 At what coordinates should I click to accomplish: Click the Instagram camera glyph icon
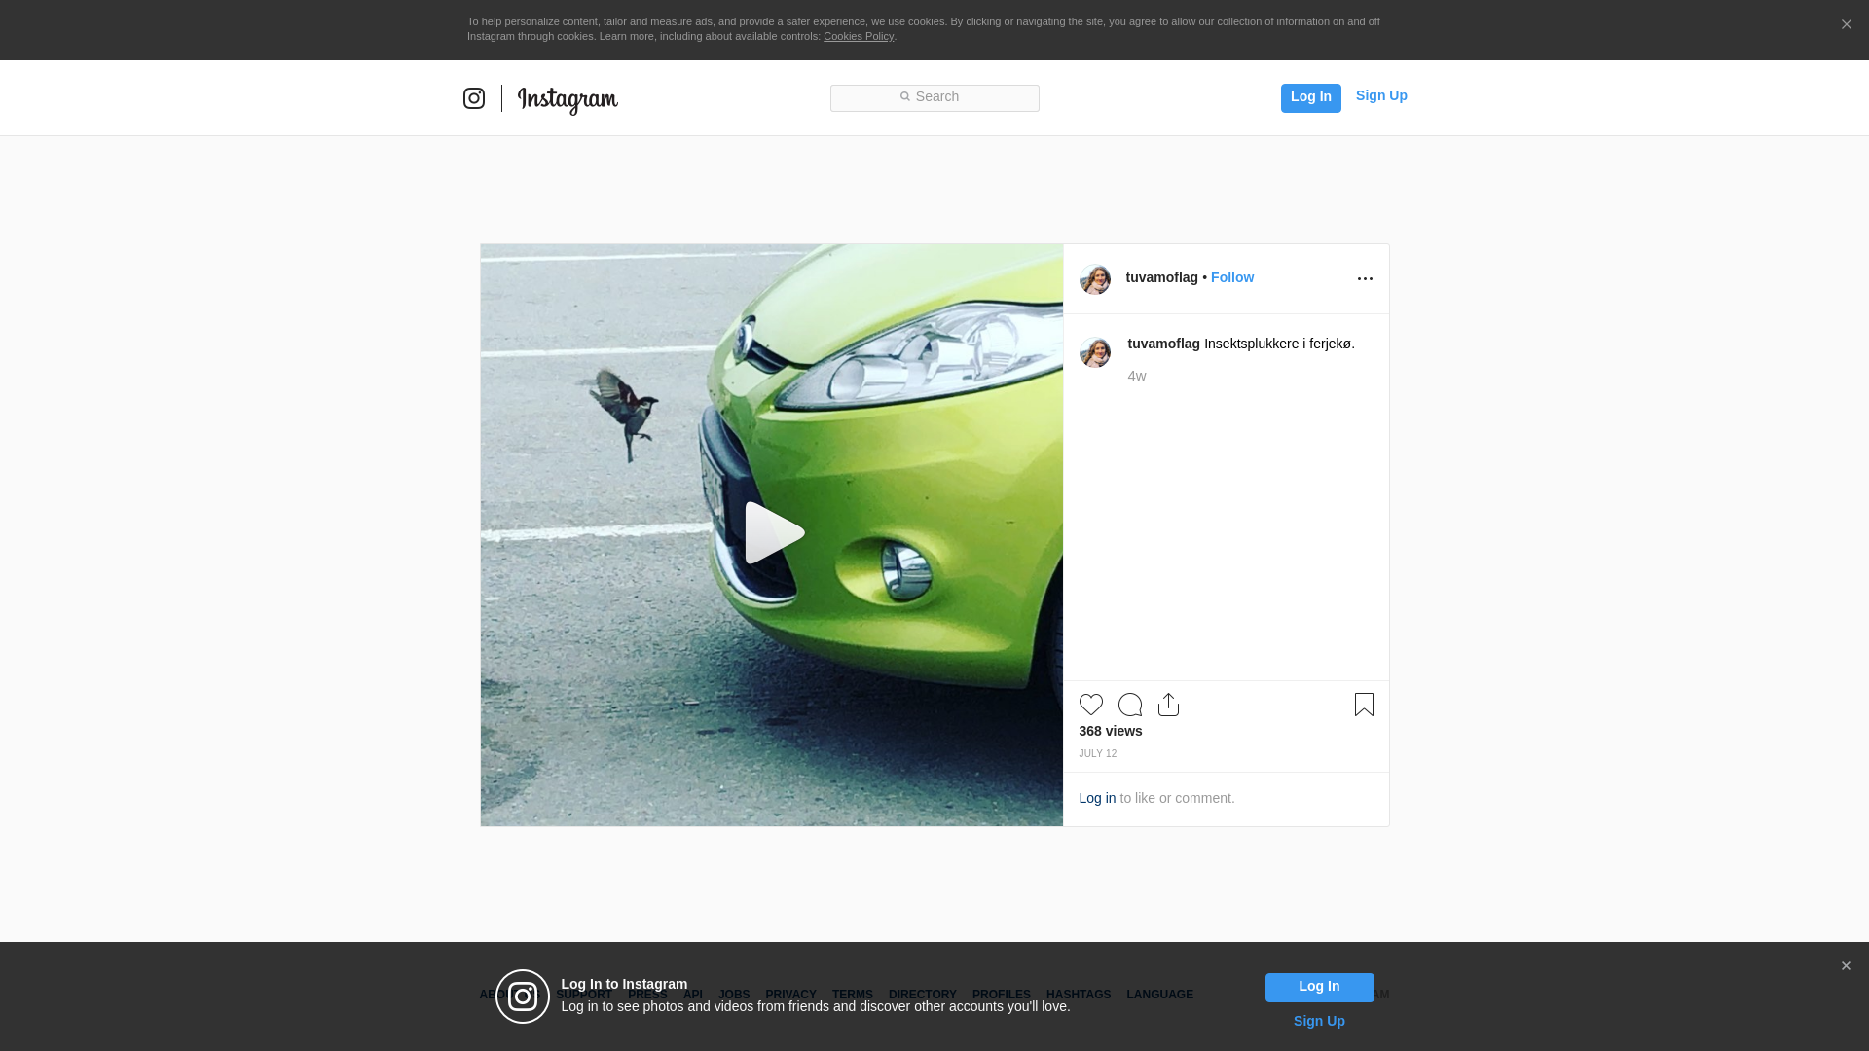pos(474,98)
